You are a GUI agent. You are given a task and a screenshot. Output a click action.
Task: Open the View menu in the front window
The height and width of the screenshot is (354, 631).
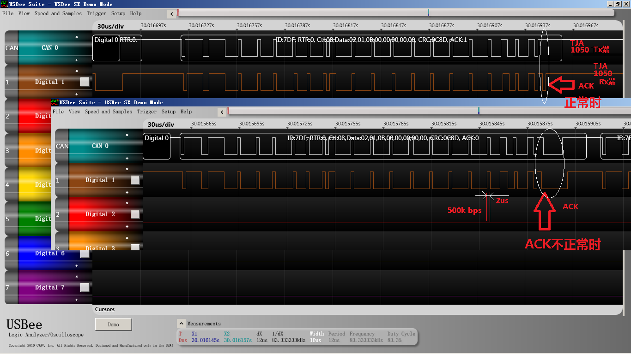click(74, 112)
